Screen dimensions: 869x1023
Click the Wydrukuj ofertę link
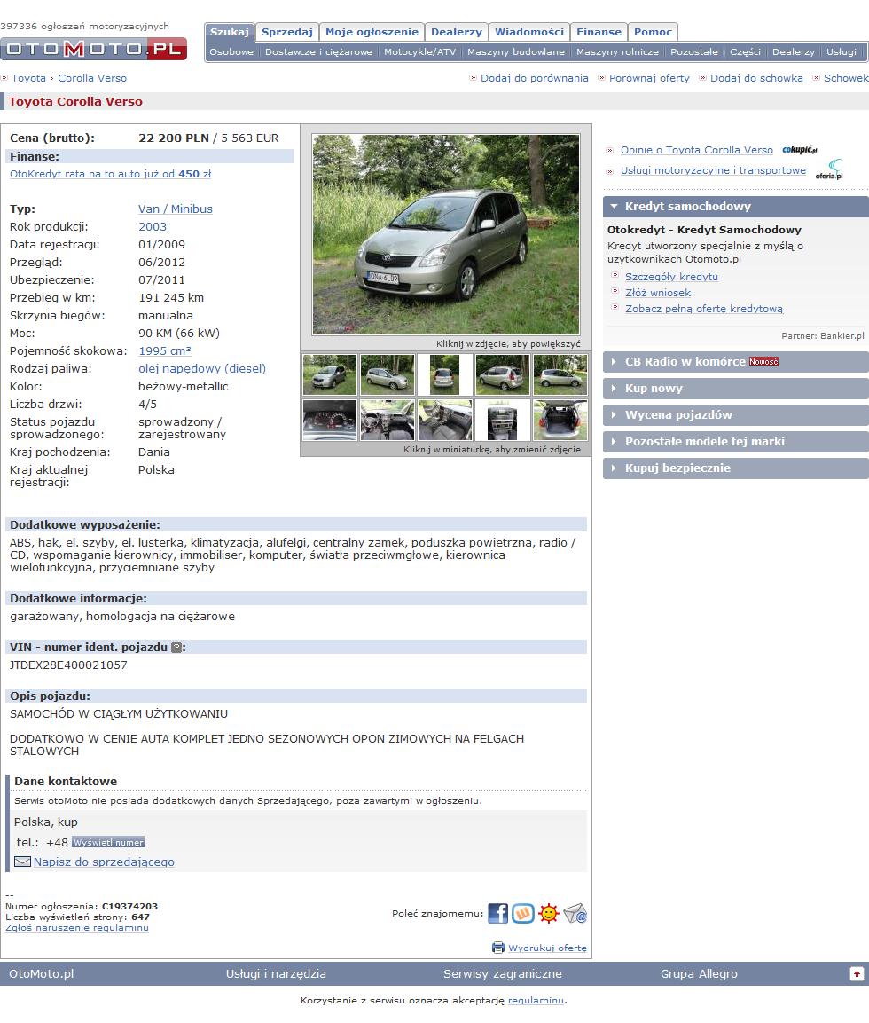[x=548, y=948]
